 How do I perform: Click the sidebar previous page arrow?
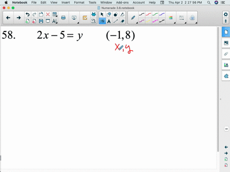pyautogui.click(x=226, y=147)
